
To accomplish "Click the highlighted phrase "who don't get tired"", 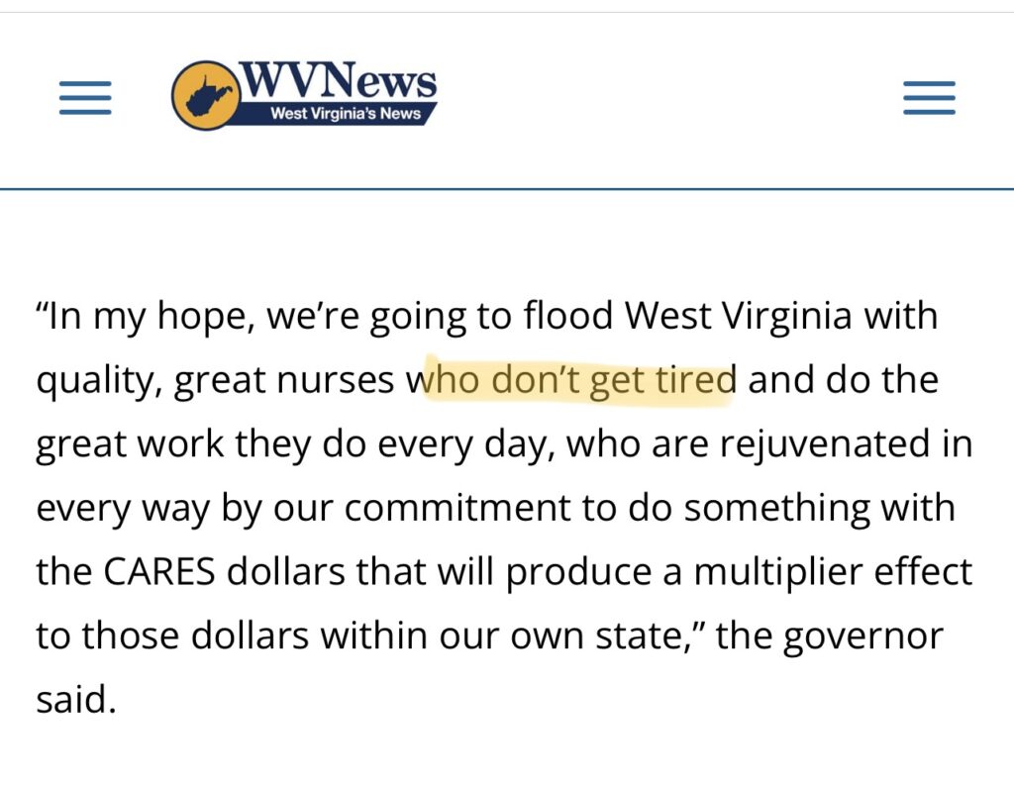I will point(578,380).
